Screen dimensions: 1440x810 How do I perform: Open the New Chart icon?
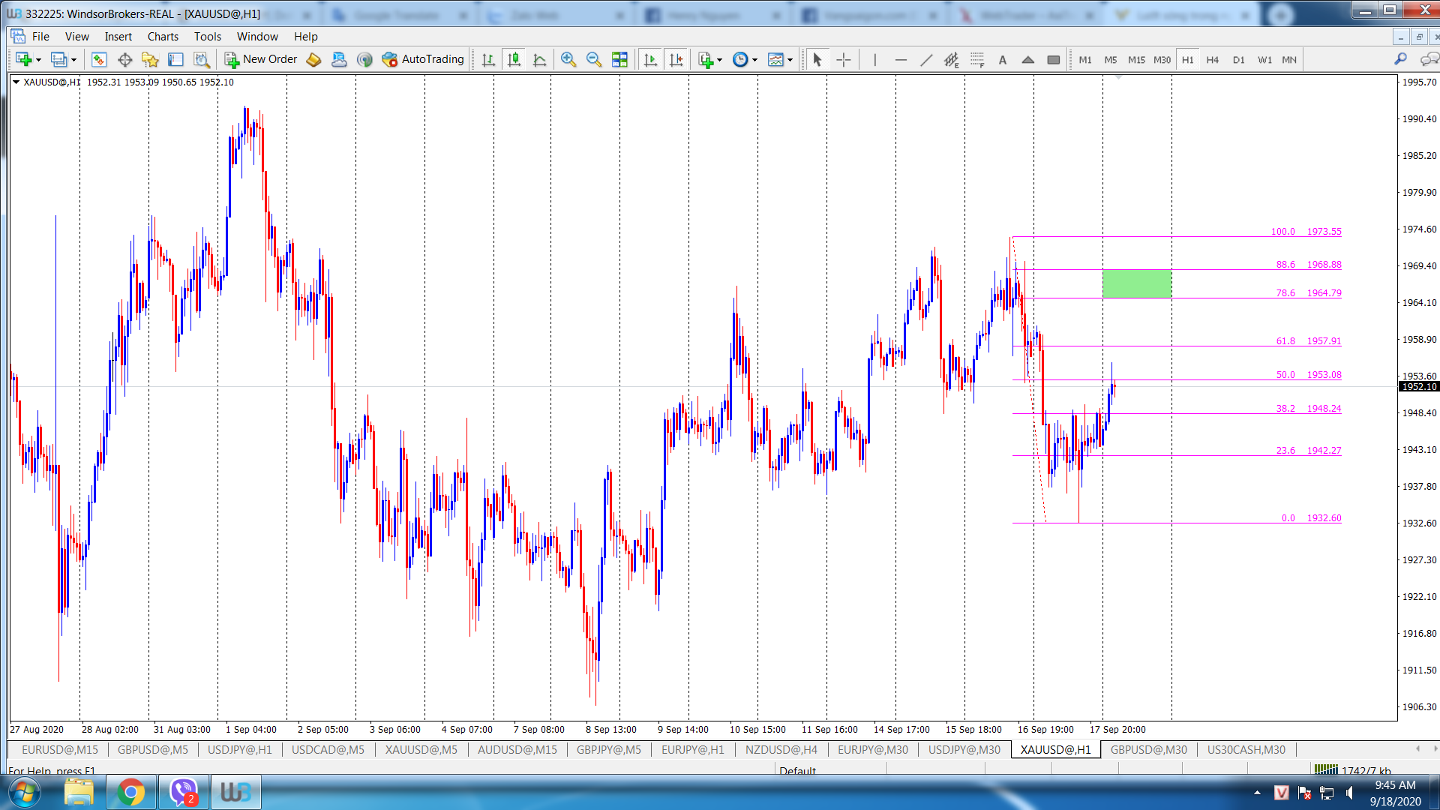[x=23, y=59]
